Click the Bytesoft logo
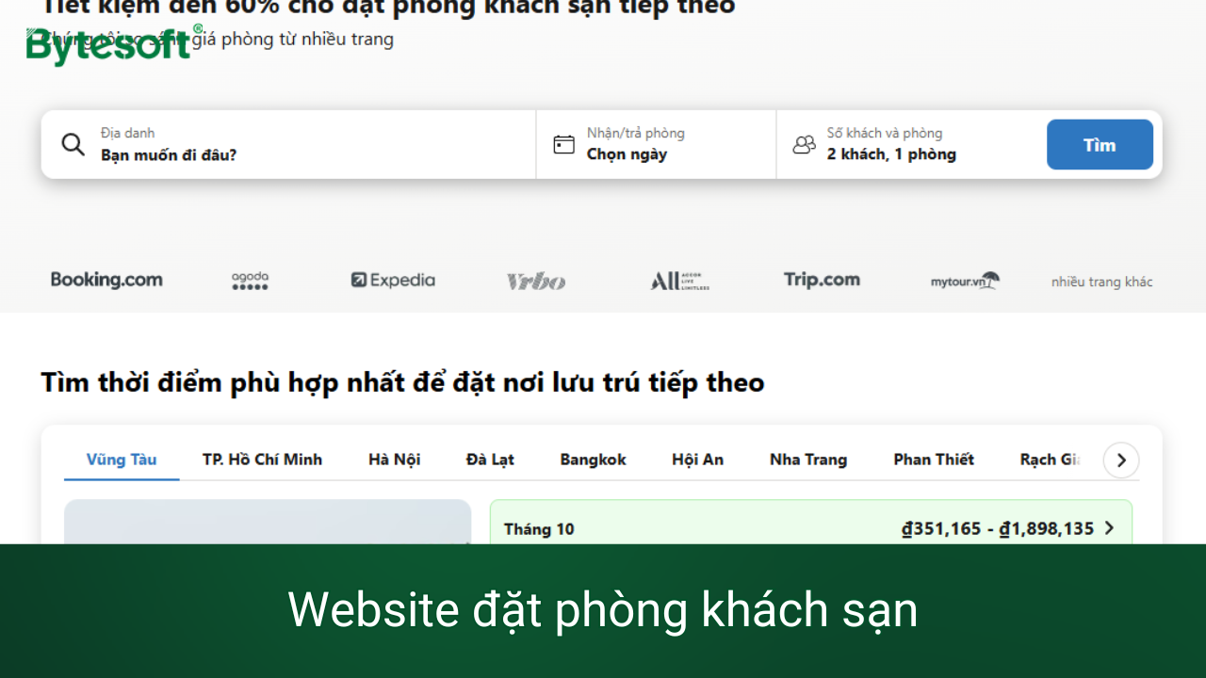This screenshot has width=1206, height=678. point(106,45)
